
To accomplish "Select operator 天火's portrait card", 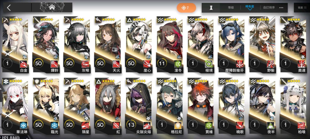I will [x=108, y=45].
